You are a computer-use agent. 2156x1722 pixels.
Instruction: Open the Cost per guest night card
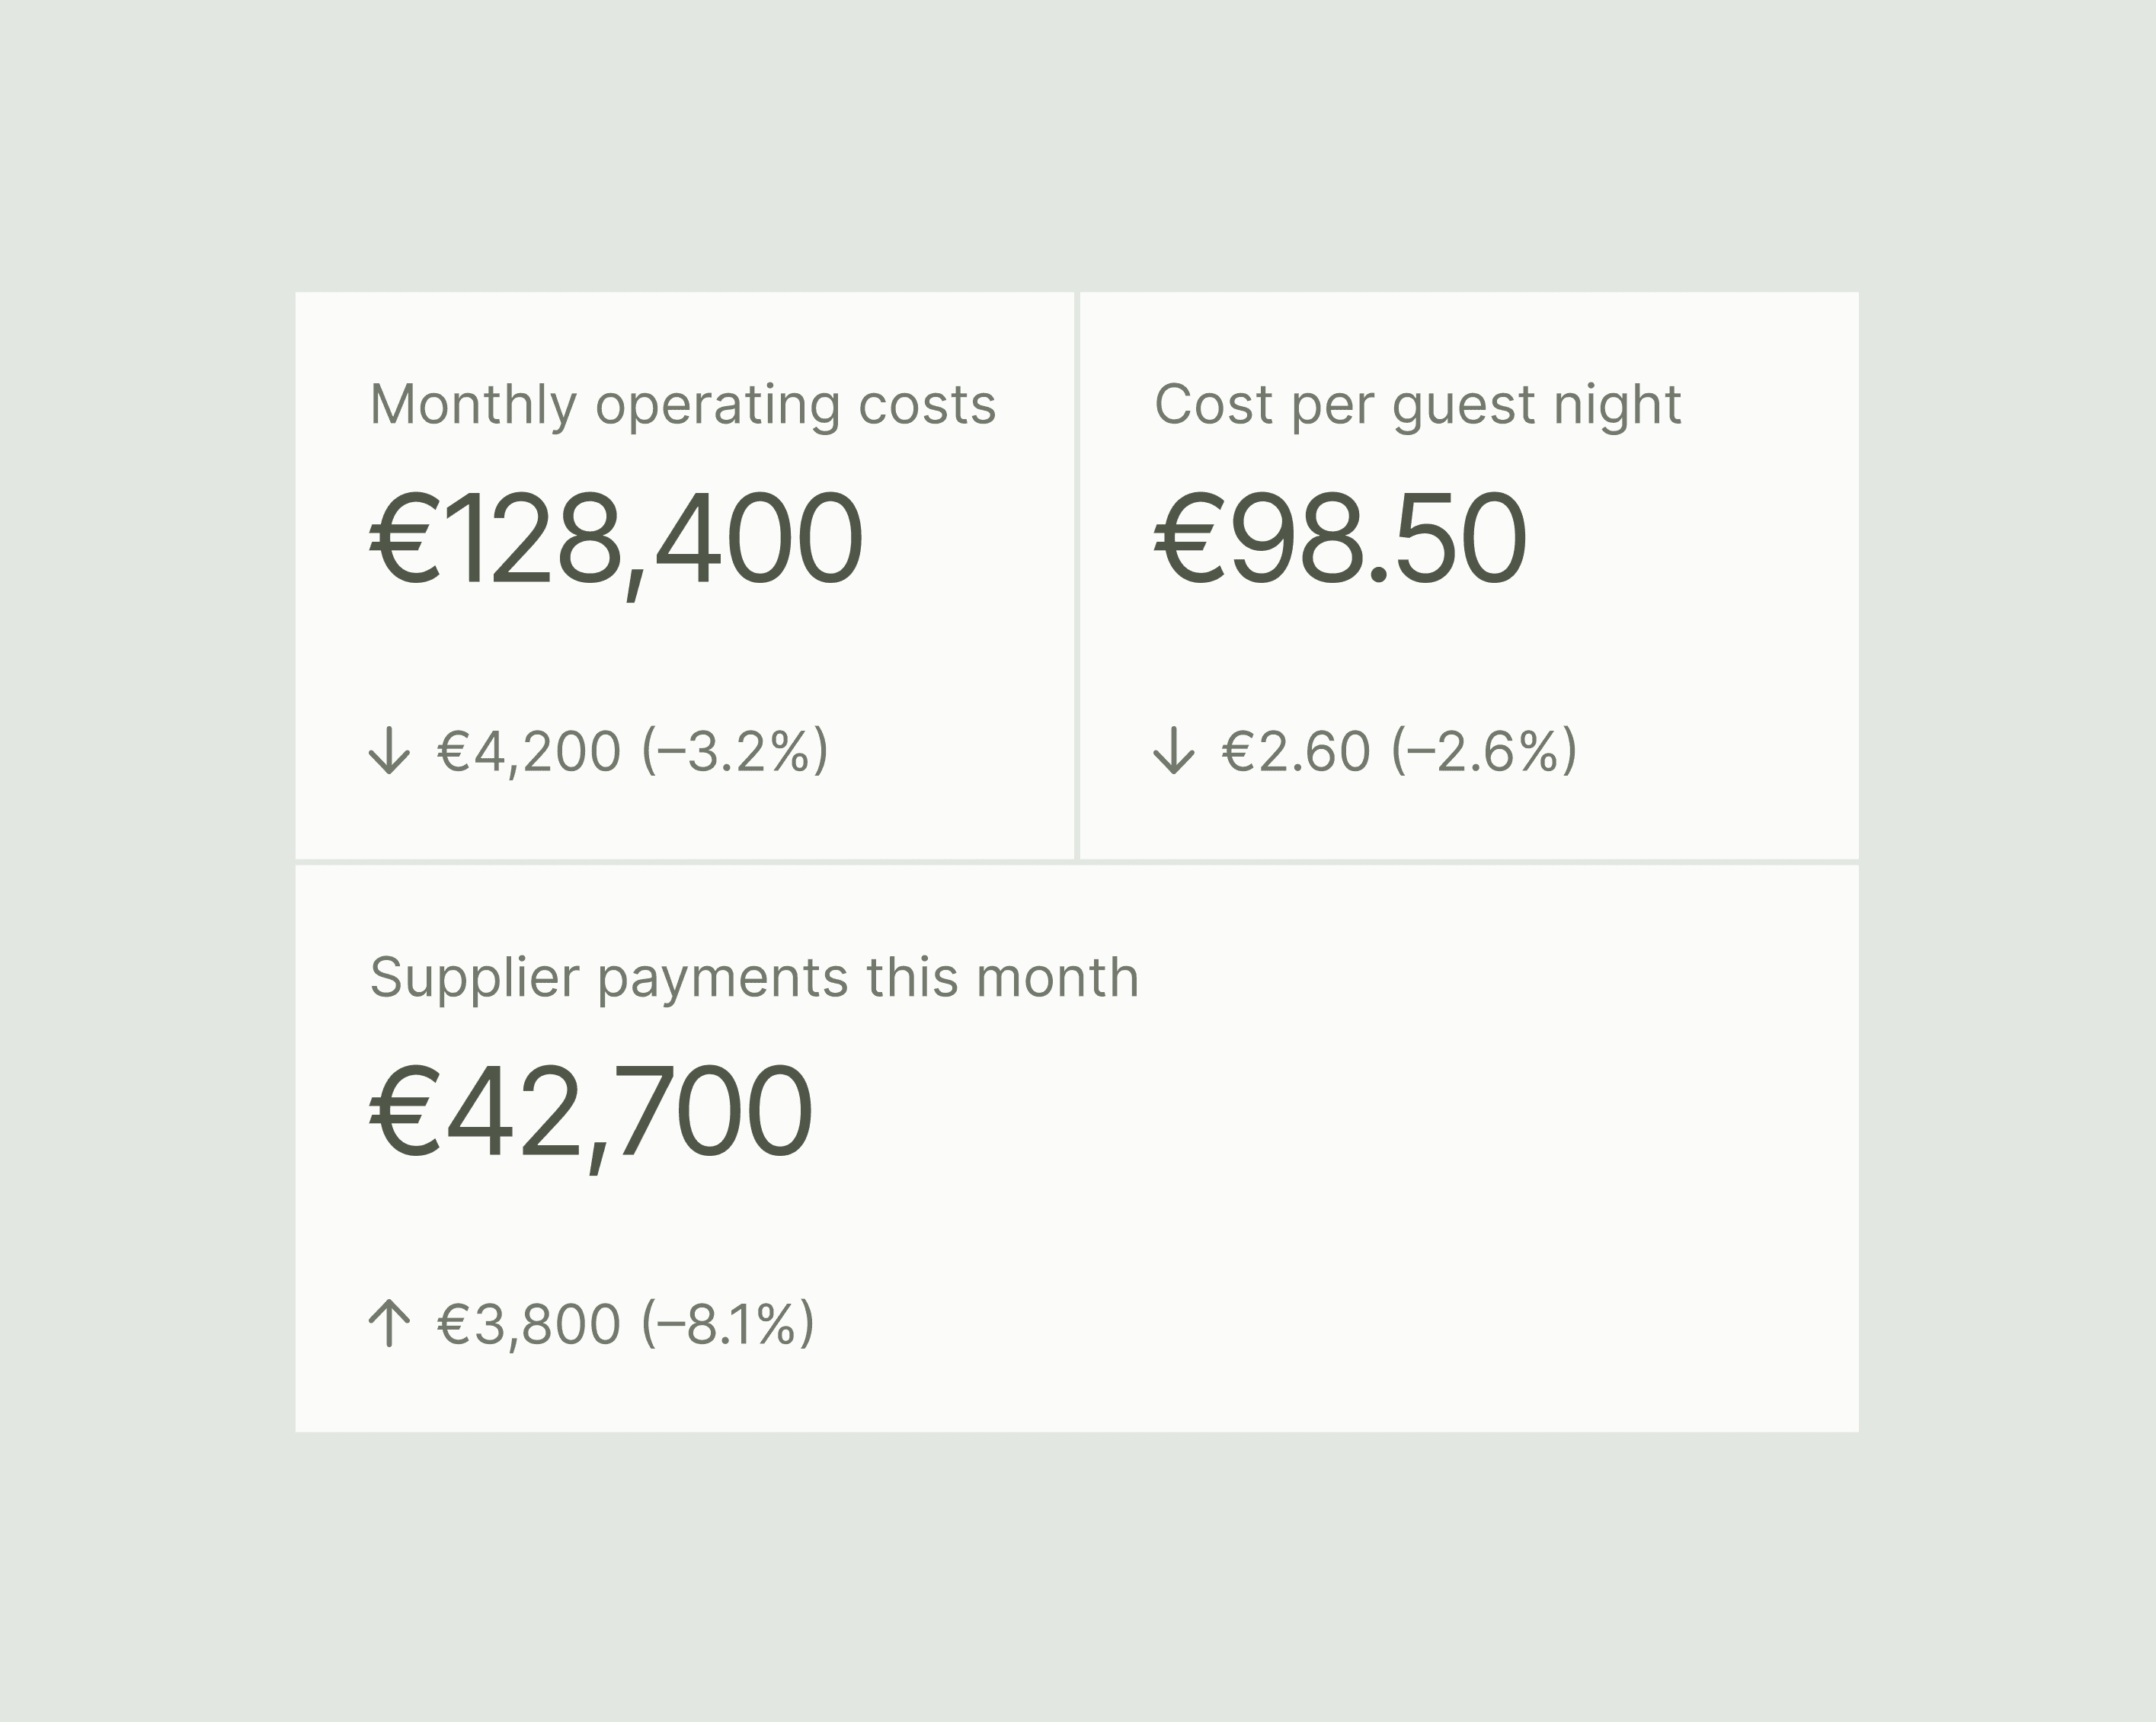coord(1469,575)
